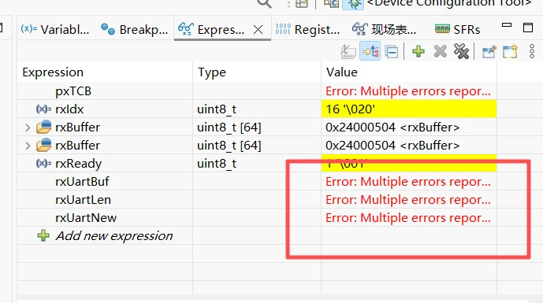Screen dimensions: 543x303
Task: Click the rxReady variable icon
Action: click(x=43, y=163)
